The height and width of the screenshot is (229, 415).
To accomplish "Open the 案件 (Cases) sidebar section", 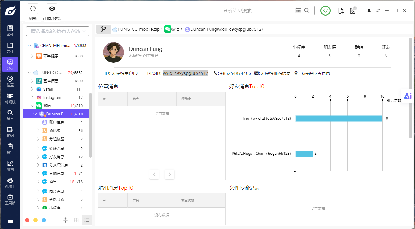I will pos(10,31).
